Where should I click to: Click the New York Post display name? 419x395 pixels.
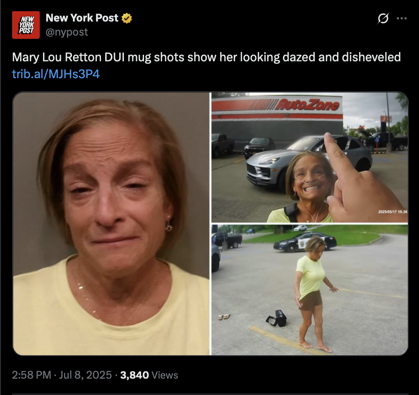82,18
